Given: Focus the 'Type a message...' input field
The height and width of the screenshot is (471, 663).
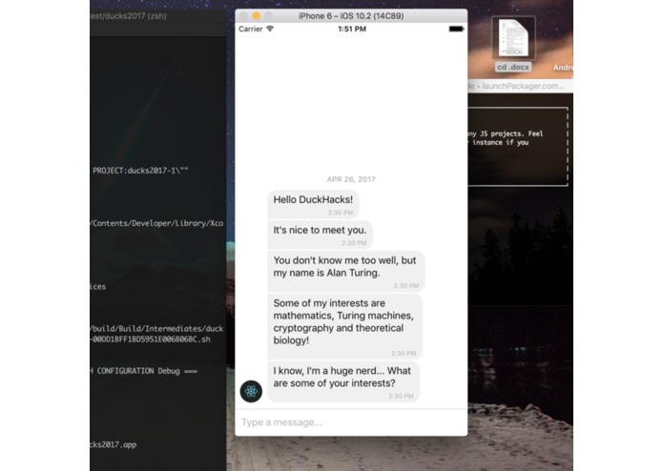Looking at the screenshot, I should pos(351,422).
